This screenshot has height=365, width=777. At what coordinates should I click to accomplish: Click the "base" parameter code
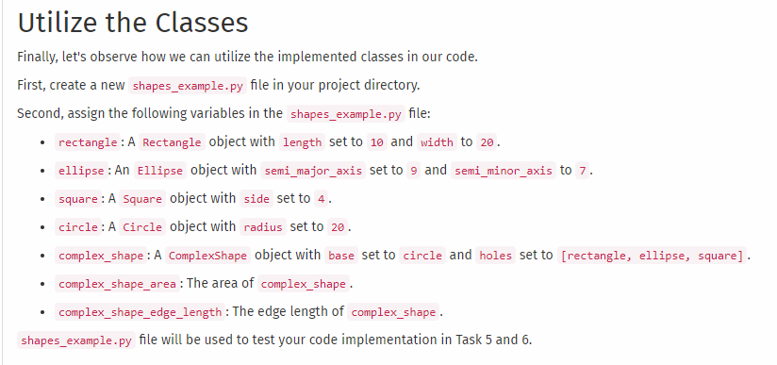pos(341,256)
